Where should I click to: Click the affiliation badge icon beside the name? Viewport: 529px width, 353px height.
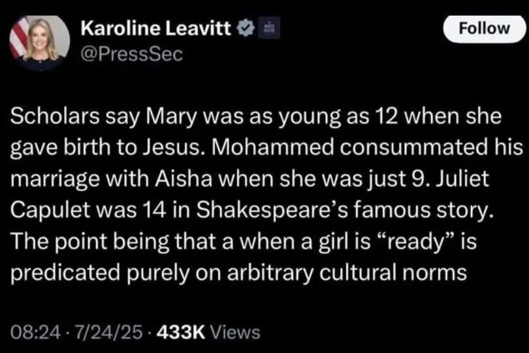[x=266, y=29]
